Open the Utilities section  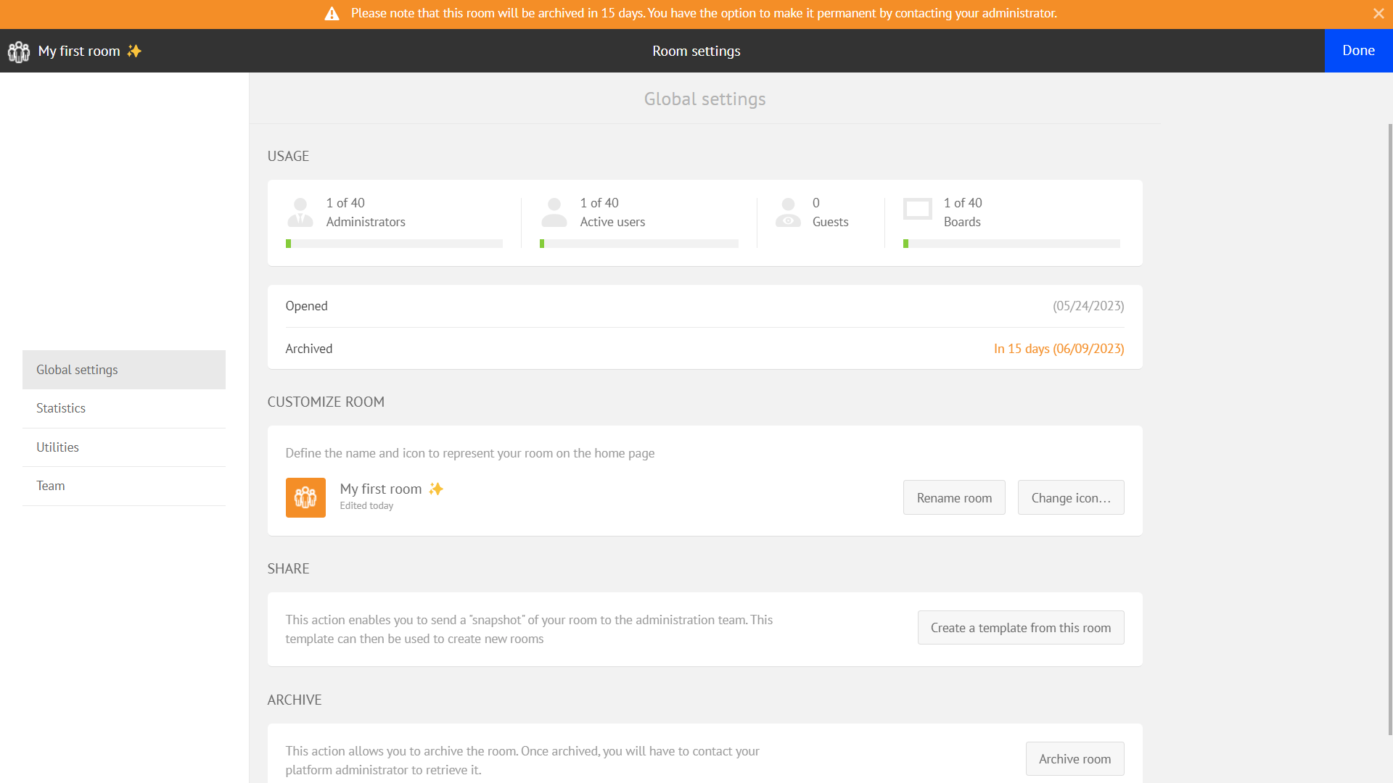pyautogui.click(x=124, y=447)
